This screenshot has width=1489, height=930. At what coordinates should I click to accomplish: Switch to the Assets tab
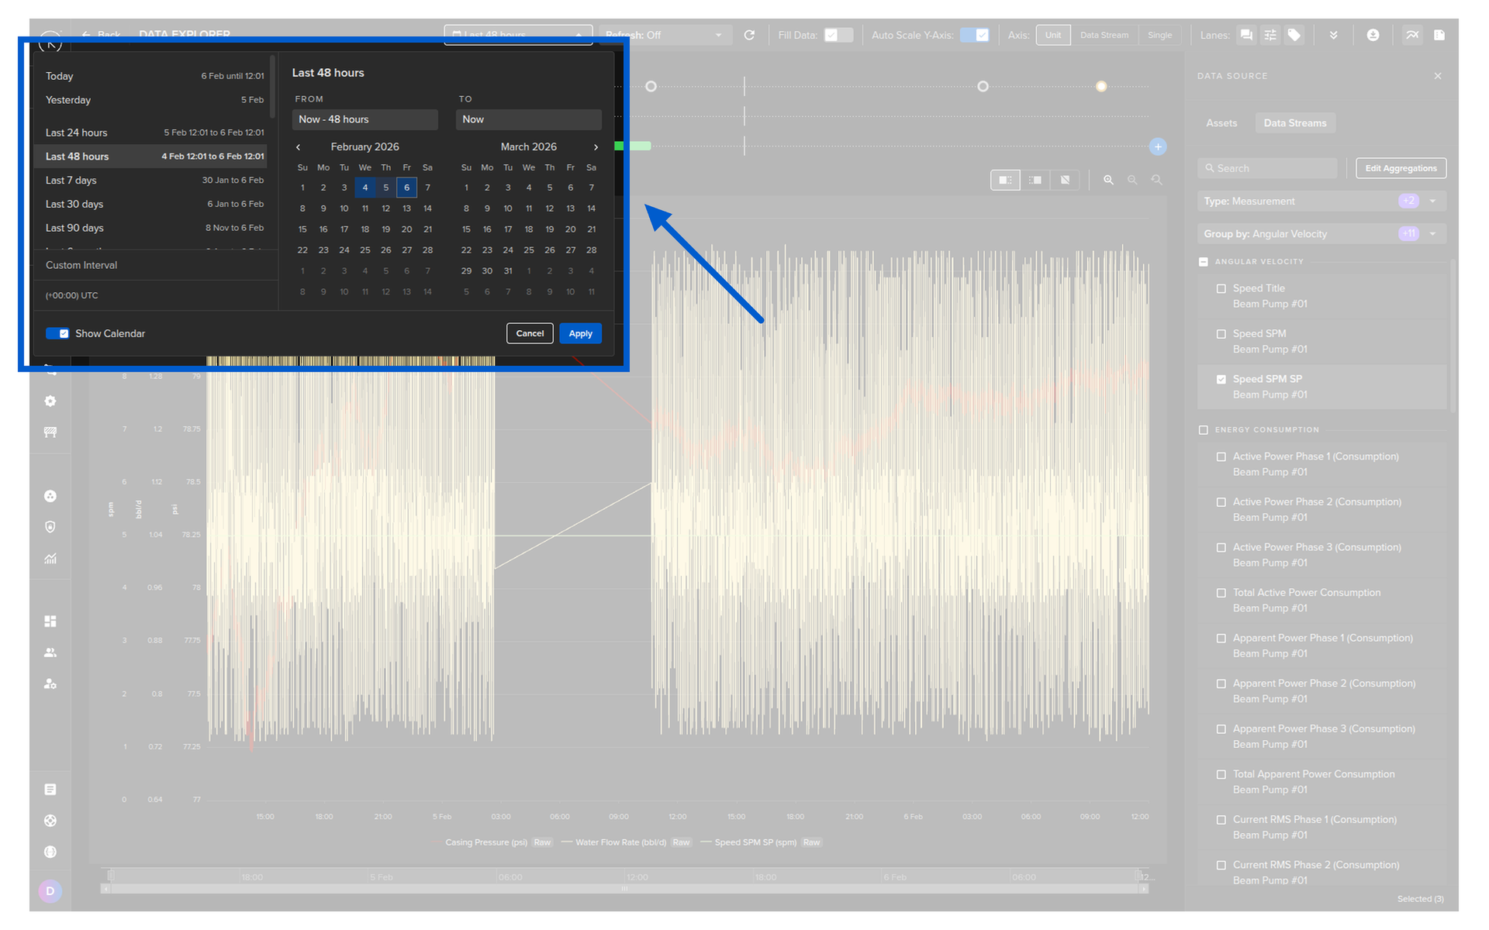coord(1221,123)
